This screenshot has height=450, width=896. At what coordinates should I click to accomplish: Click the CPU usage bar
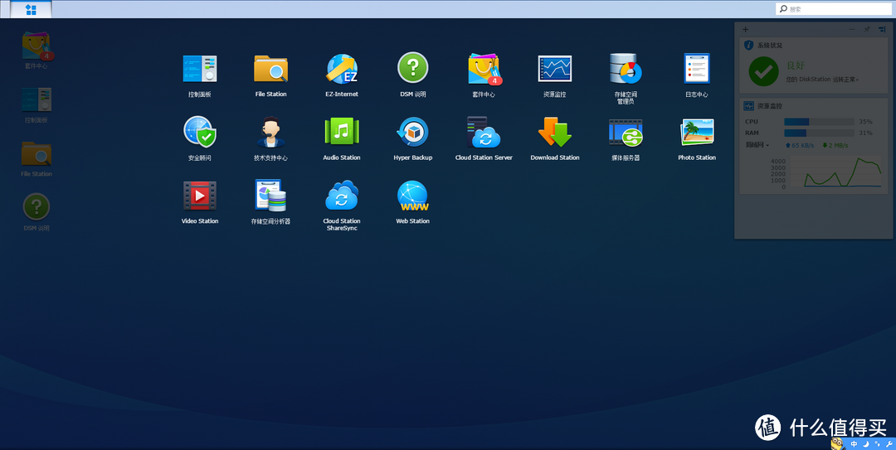(x=819, y=122)
